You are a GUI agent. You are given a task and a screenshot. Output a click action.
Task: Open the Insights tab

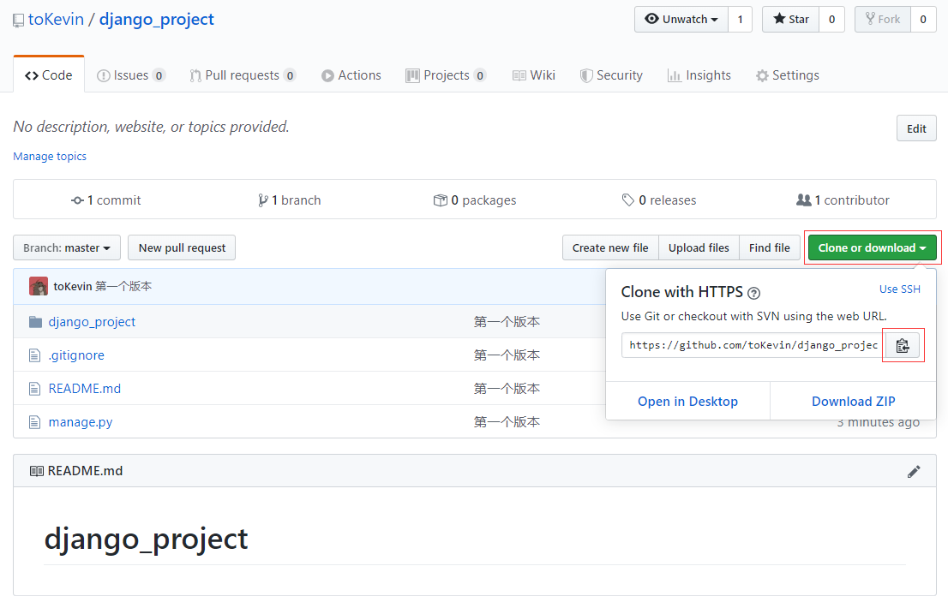(x=699, y=75)
